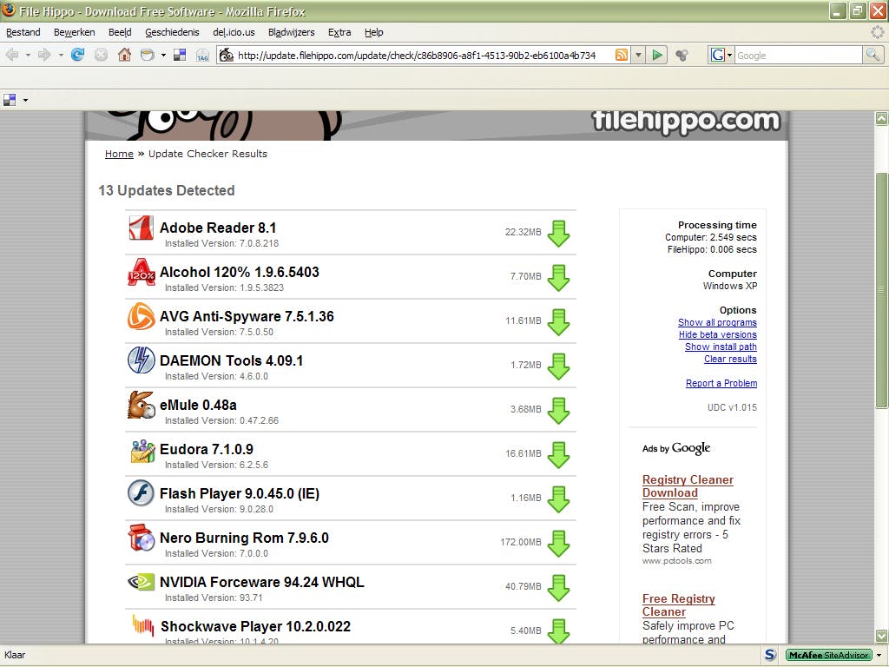Image resolution: width=889 pixels, height=667 pixels.
Task: Expand the dropdown next to database toolbar icon
Action: coord(163,55)
